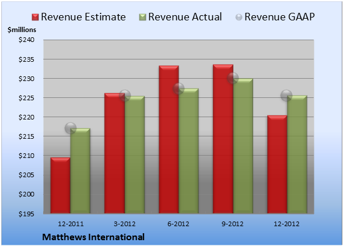Click the green Revenue Actual legend swatch

(x=142, y=17)
